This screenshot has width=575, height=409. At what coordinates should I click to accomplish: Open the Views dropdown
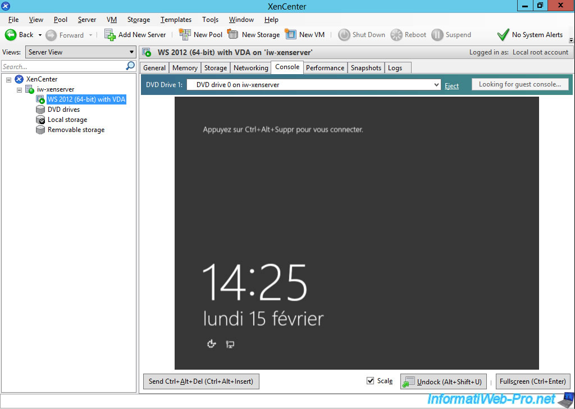[x=81, y=52]
